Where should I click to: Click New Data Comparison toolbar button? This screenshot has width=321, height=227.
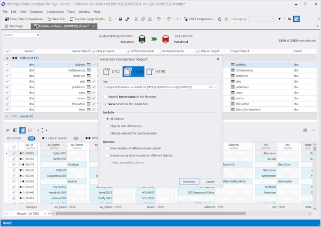(25, 19)
